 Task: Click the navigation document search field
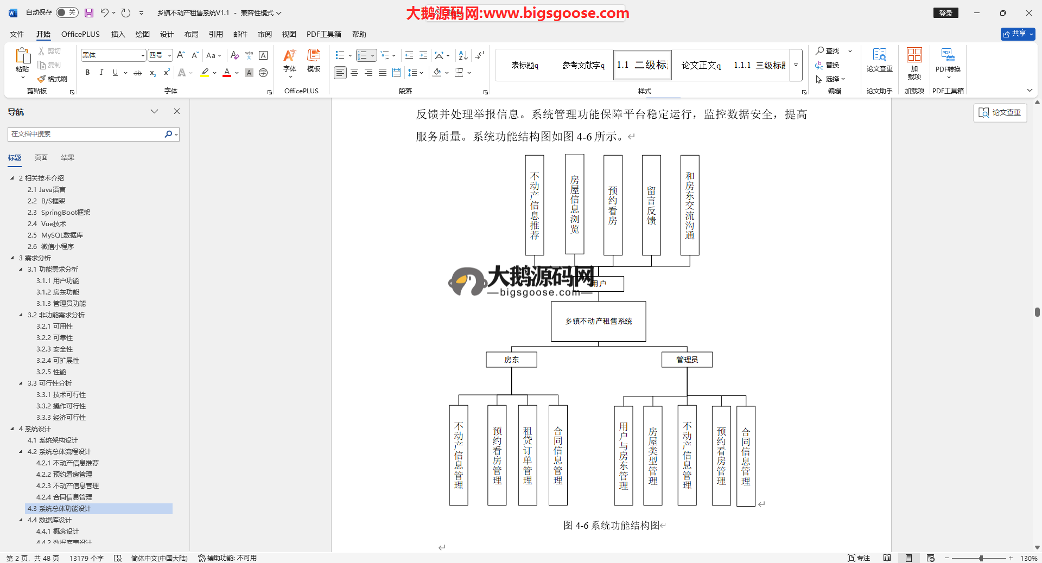(x=87, y=134)
